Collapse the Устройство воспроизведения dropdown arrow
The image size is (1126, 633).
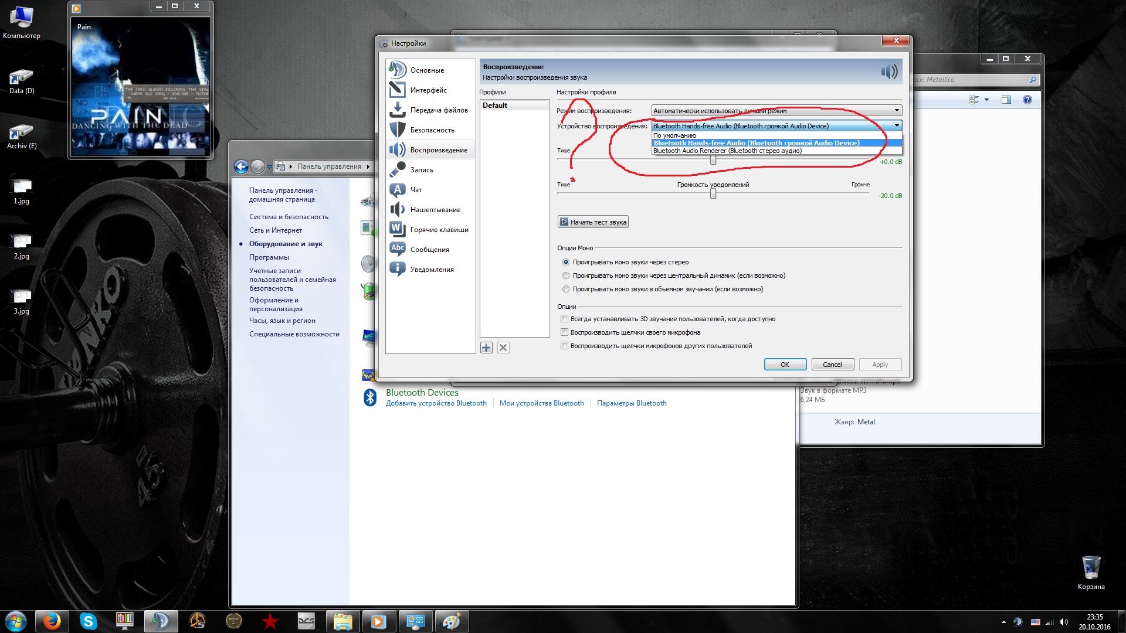(x=897, y=125)
